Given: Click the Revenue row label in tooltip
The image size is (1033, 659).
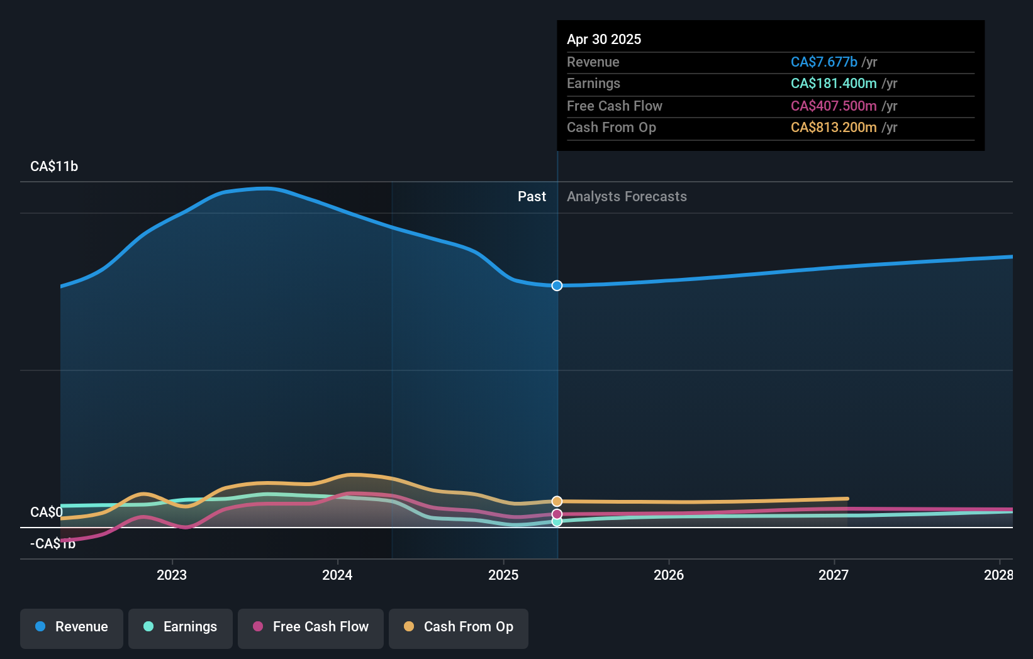Looking at the screenshot, I should pyautogui.click(x=593, y=62).
